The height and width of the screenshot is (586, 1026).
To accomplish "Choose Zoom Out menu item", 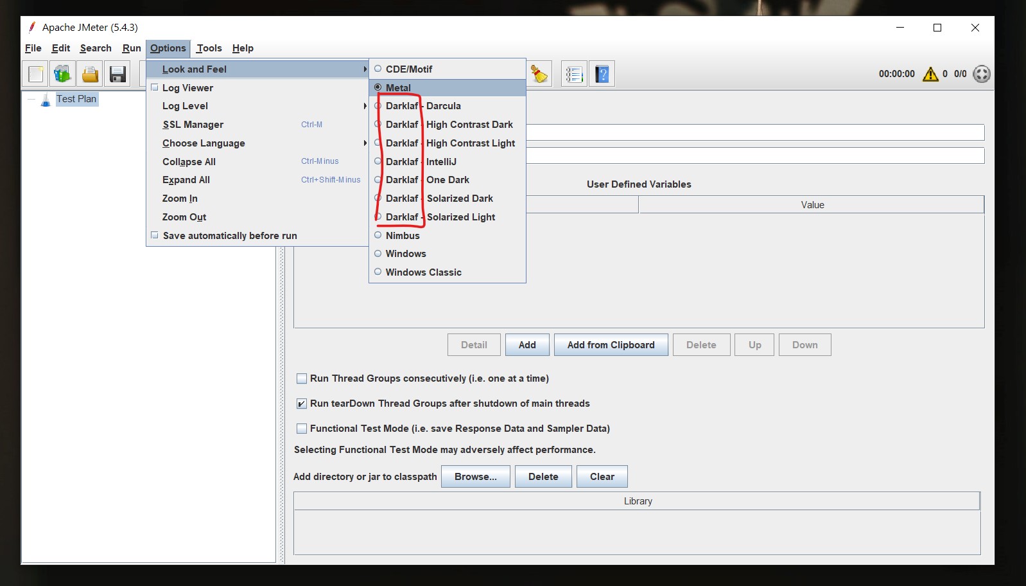I will tap(257, 217).
